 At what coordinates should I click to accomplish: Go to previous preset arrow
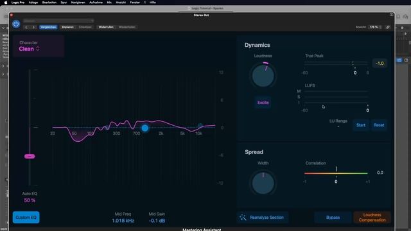(x=26, y=27)
